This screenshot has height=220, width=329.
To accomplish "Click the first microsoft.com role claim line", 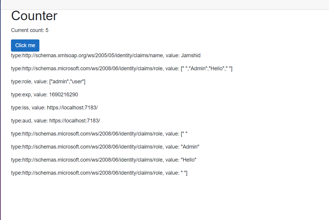I will [121, 68].
